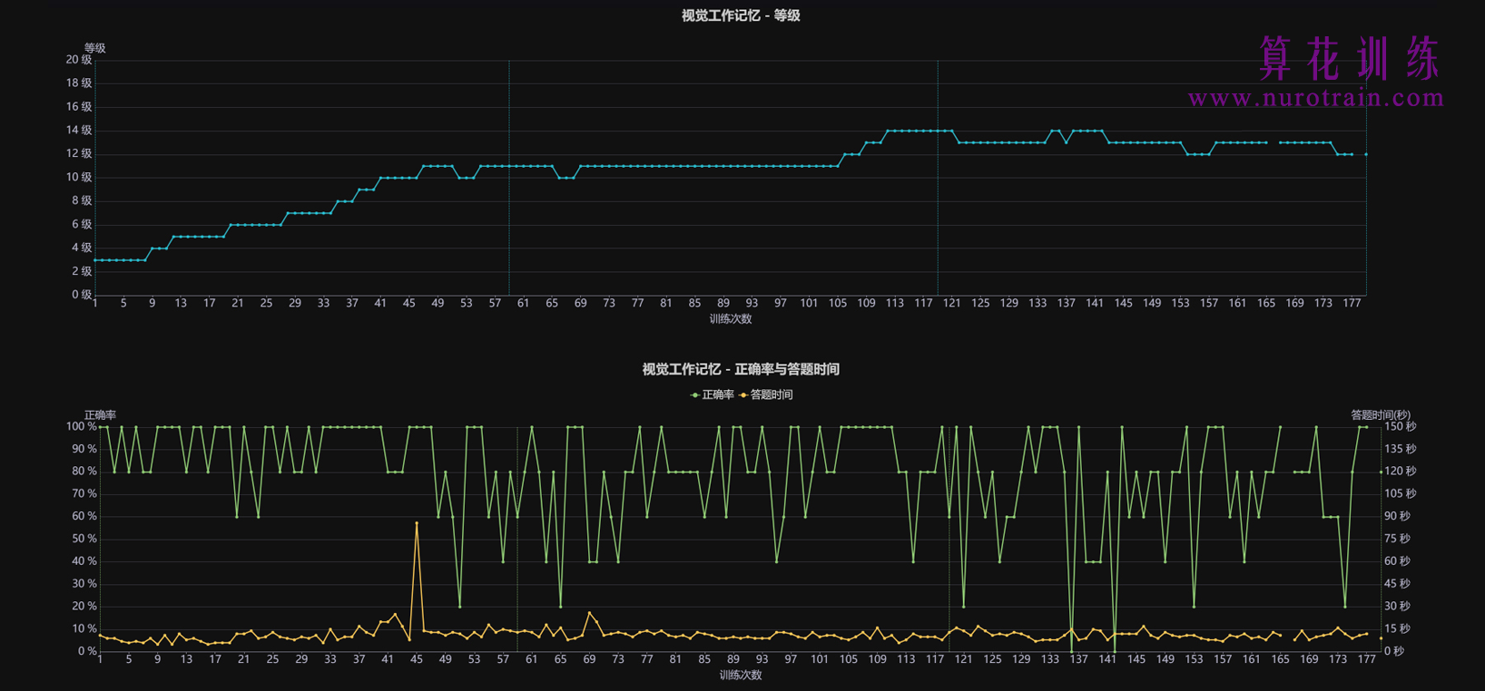Click the 10 级 y-axis label
The height and width of the screenshot is (691, 1485).
click(x=79, y=178)
